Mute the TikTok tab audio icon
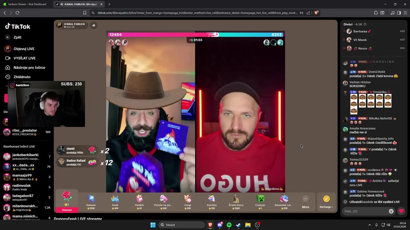 [x=61, y=4]
